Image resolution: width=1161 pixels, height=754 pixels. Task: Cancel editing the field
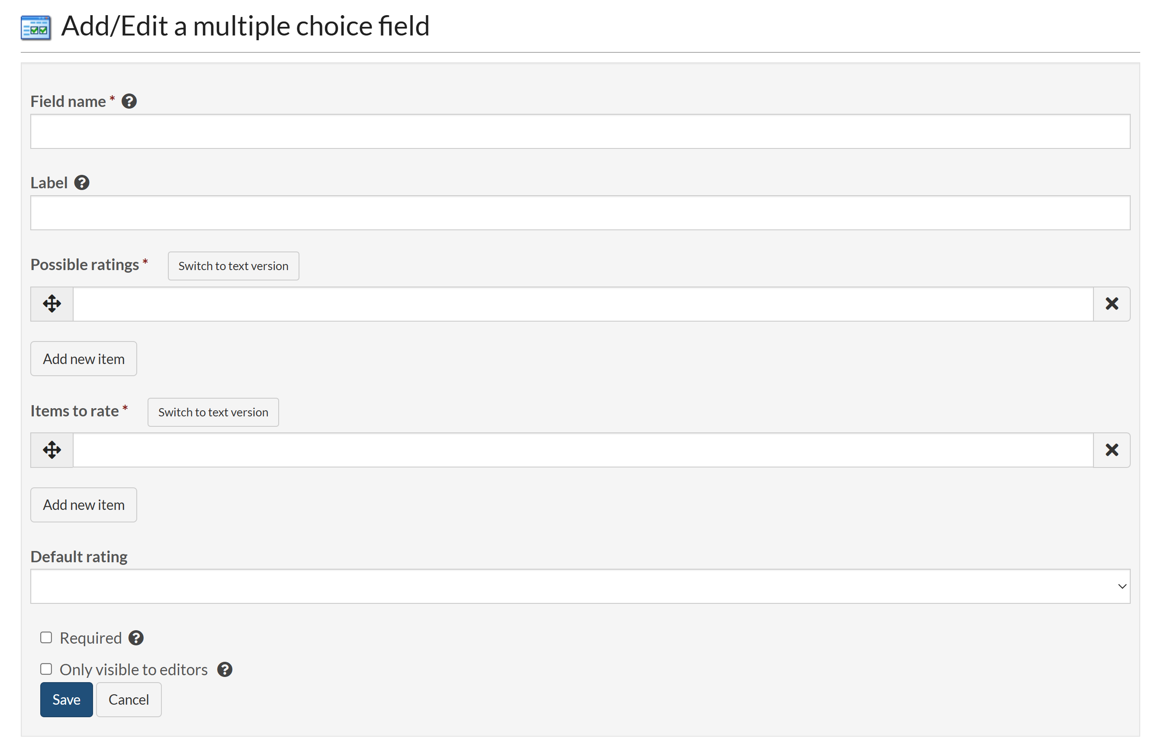coord(128,699)
